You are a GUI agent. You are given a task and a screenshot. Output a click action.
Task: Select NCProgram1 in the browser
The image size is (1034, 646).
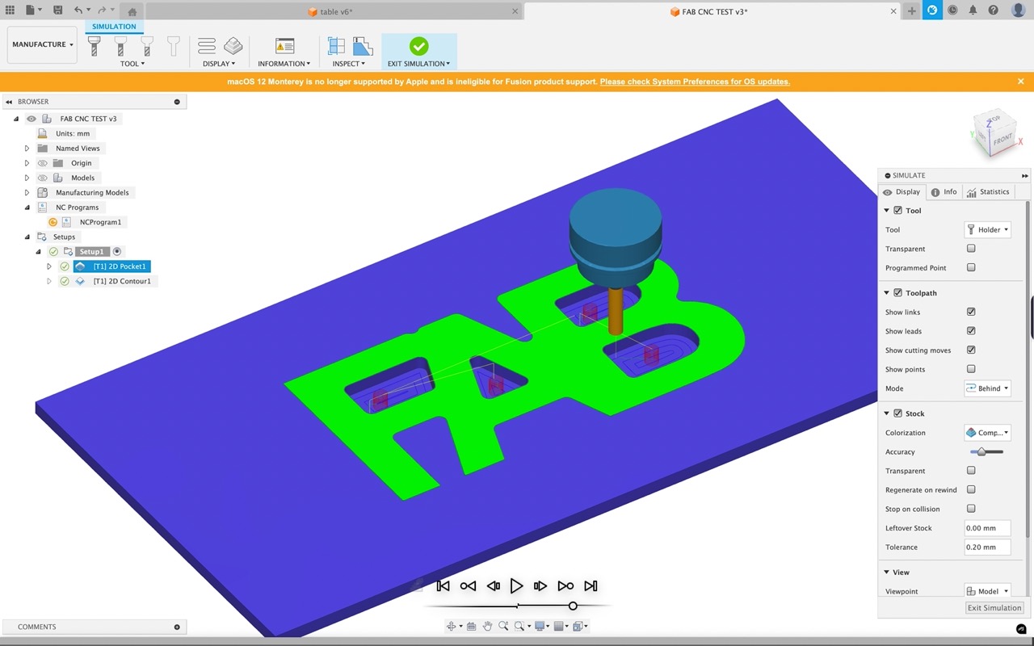[x=100, y=222]
